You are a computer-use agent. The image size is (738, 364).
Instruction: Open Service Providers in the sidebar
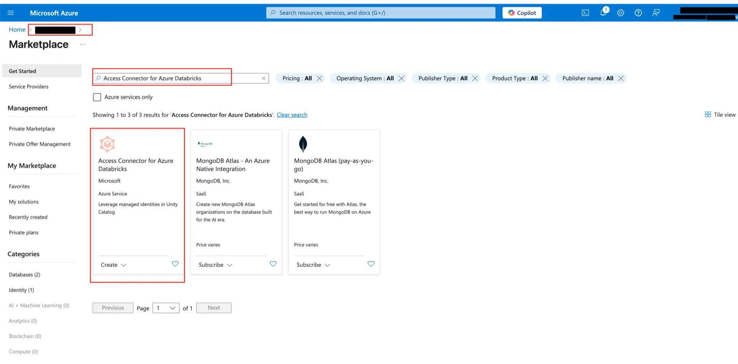tap(29, 87)
